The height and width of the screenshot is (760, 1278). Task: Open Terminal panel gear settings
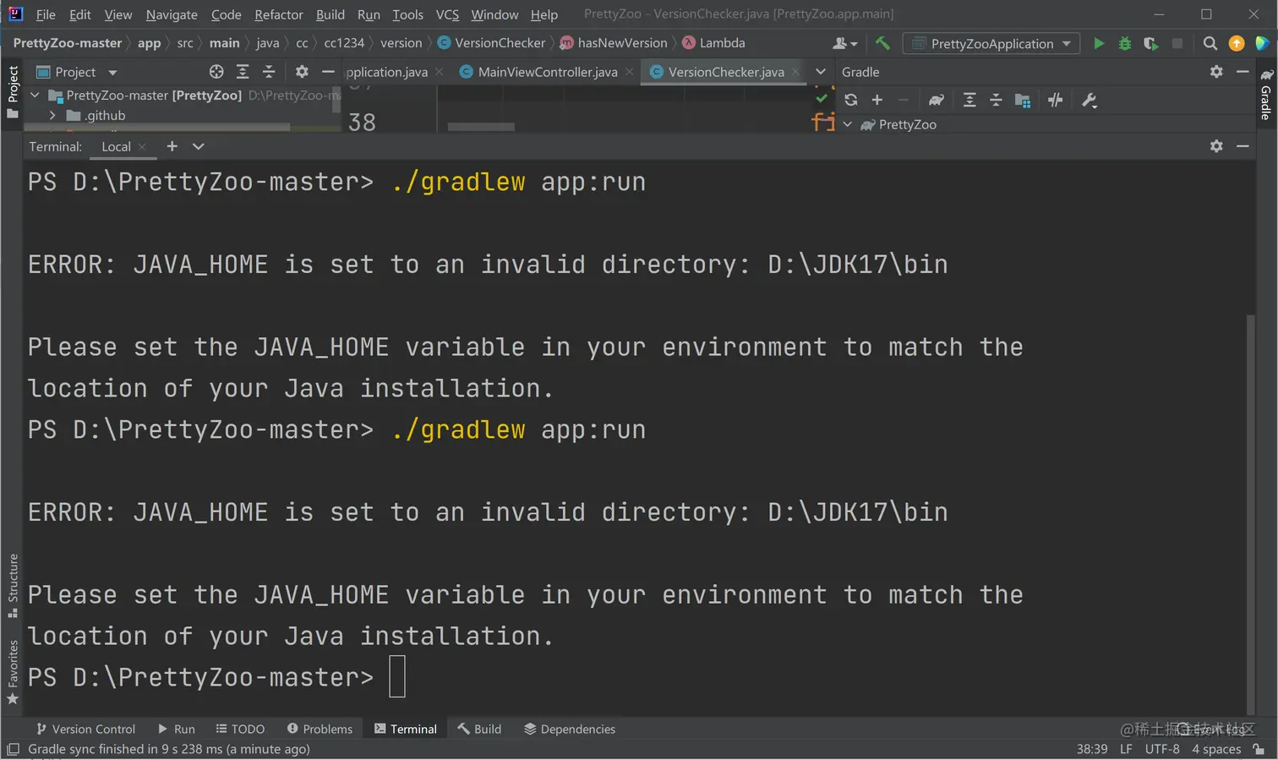pos(1216,146)
